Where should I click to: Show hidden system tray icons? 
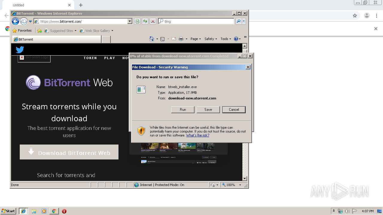click(334, 211)
